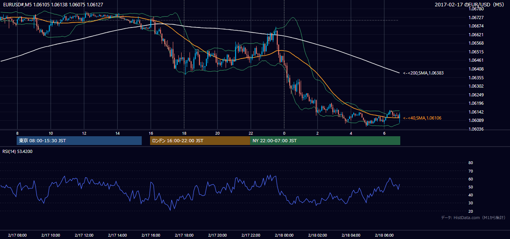This screenshot has width=510, height=239.
Task: Click price axis value 1.06355
Action: coord(476,78)
